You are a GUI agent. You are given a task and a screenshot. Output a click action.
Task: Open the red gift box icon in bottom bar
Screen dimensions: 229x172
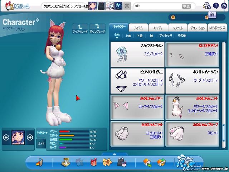point(93,162)
